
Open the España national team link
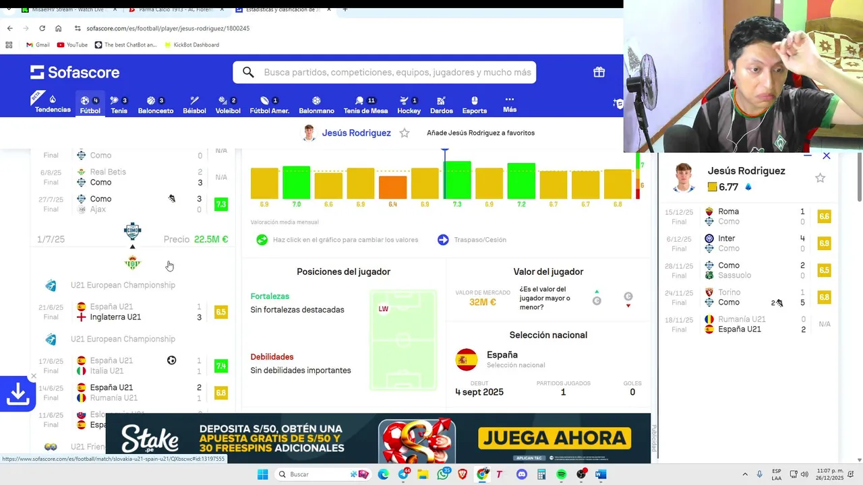pyautogui.click(x=502, y=354)
